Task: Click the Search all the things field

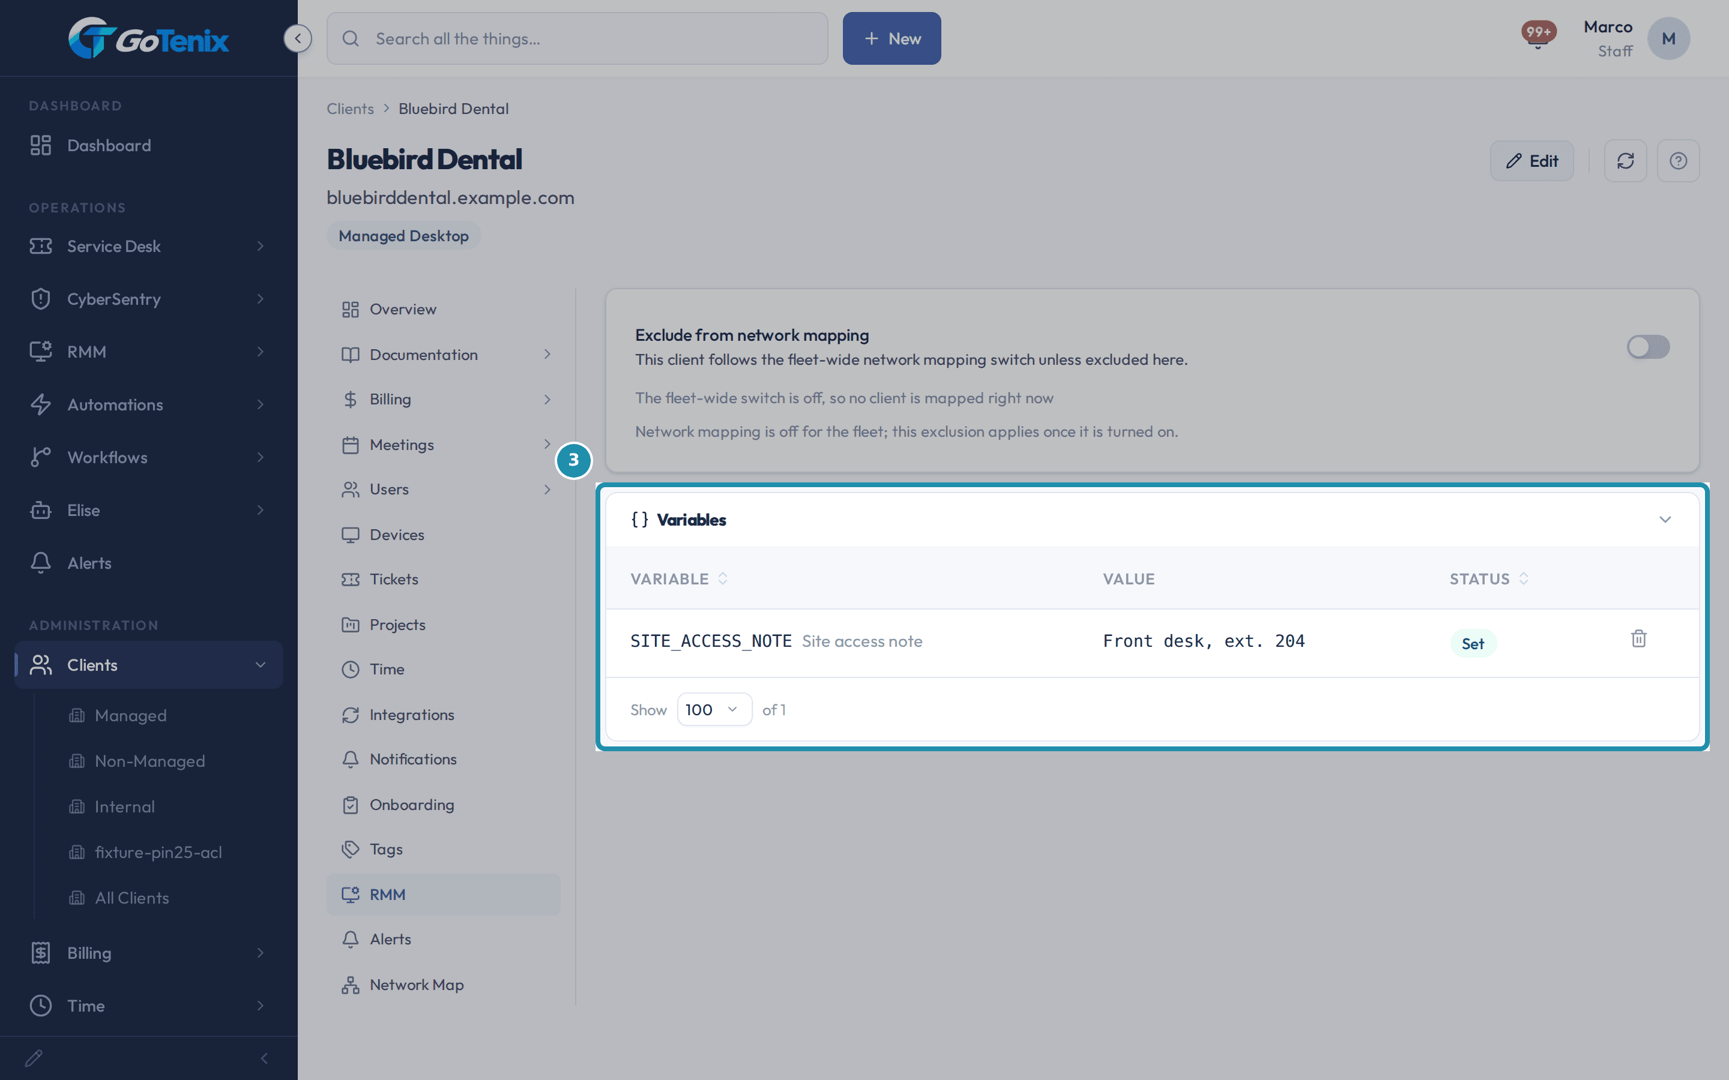Action: (578, 38)
